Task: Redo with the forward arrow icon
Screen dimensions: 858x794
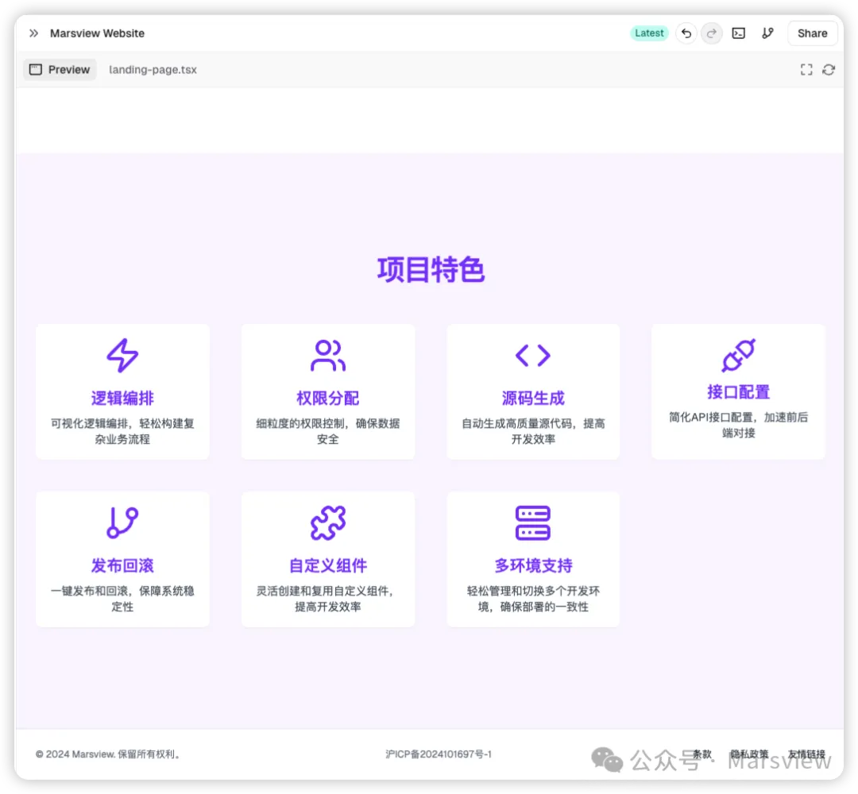Action: click(711, 33)
